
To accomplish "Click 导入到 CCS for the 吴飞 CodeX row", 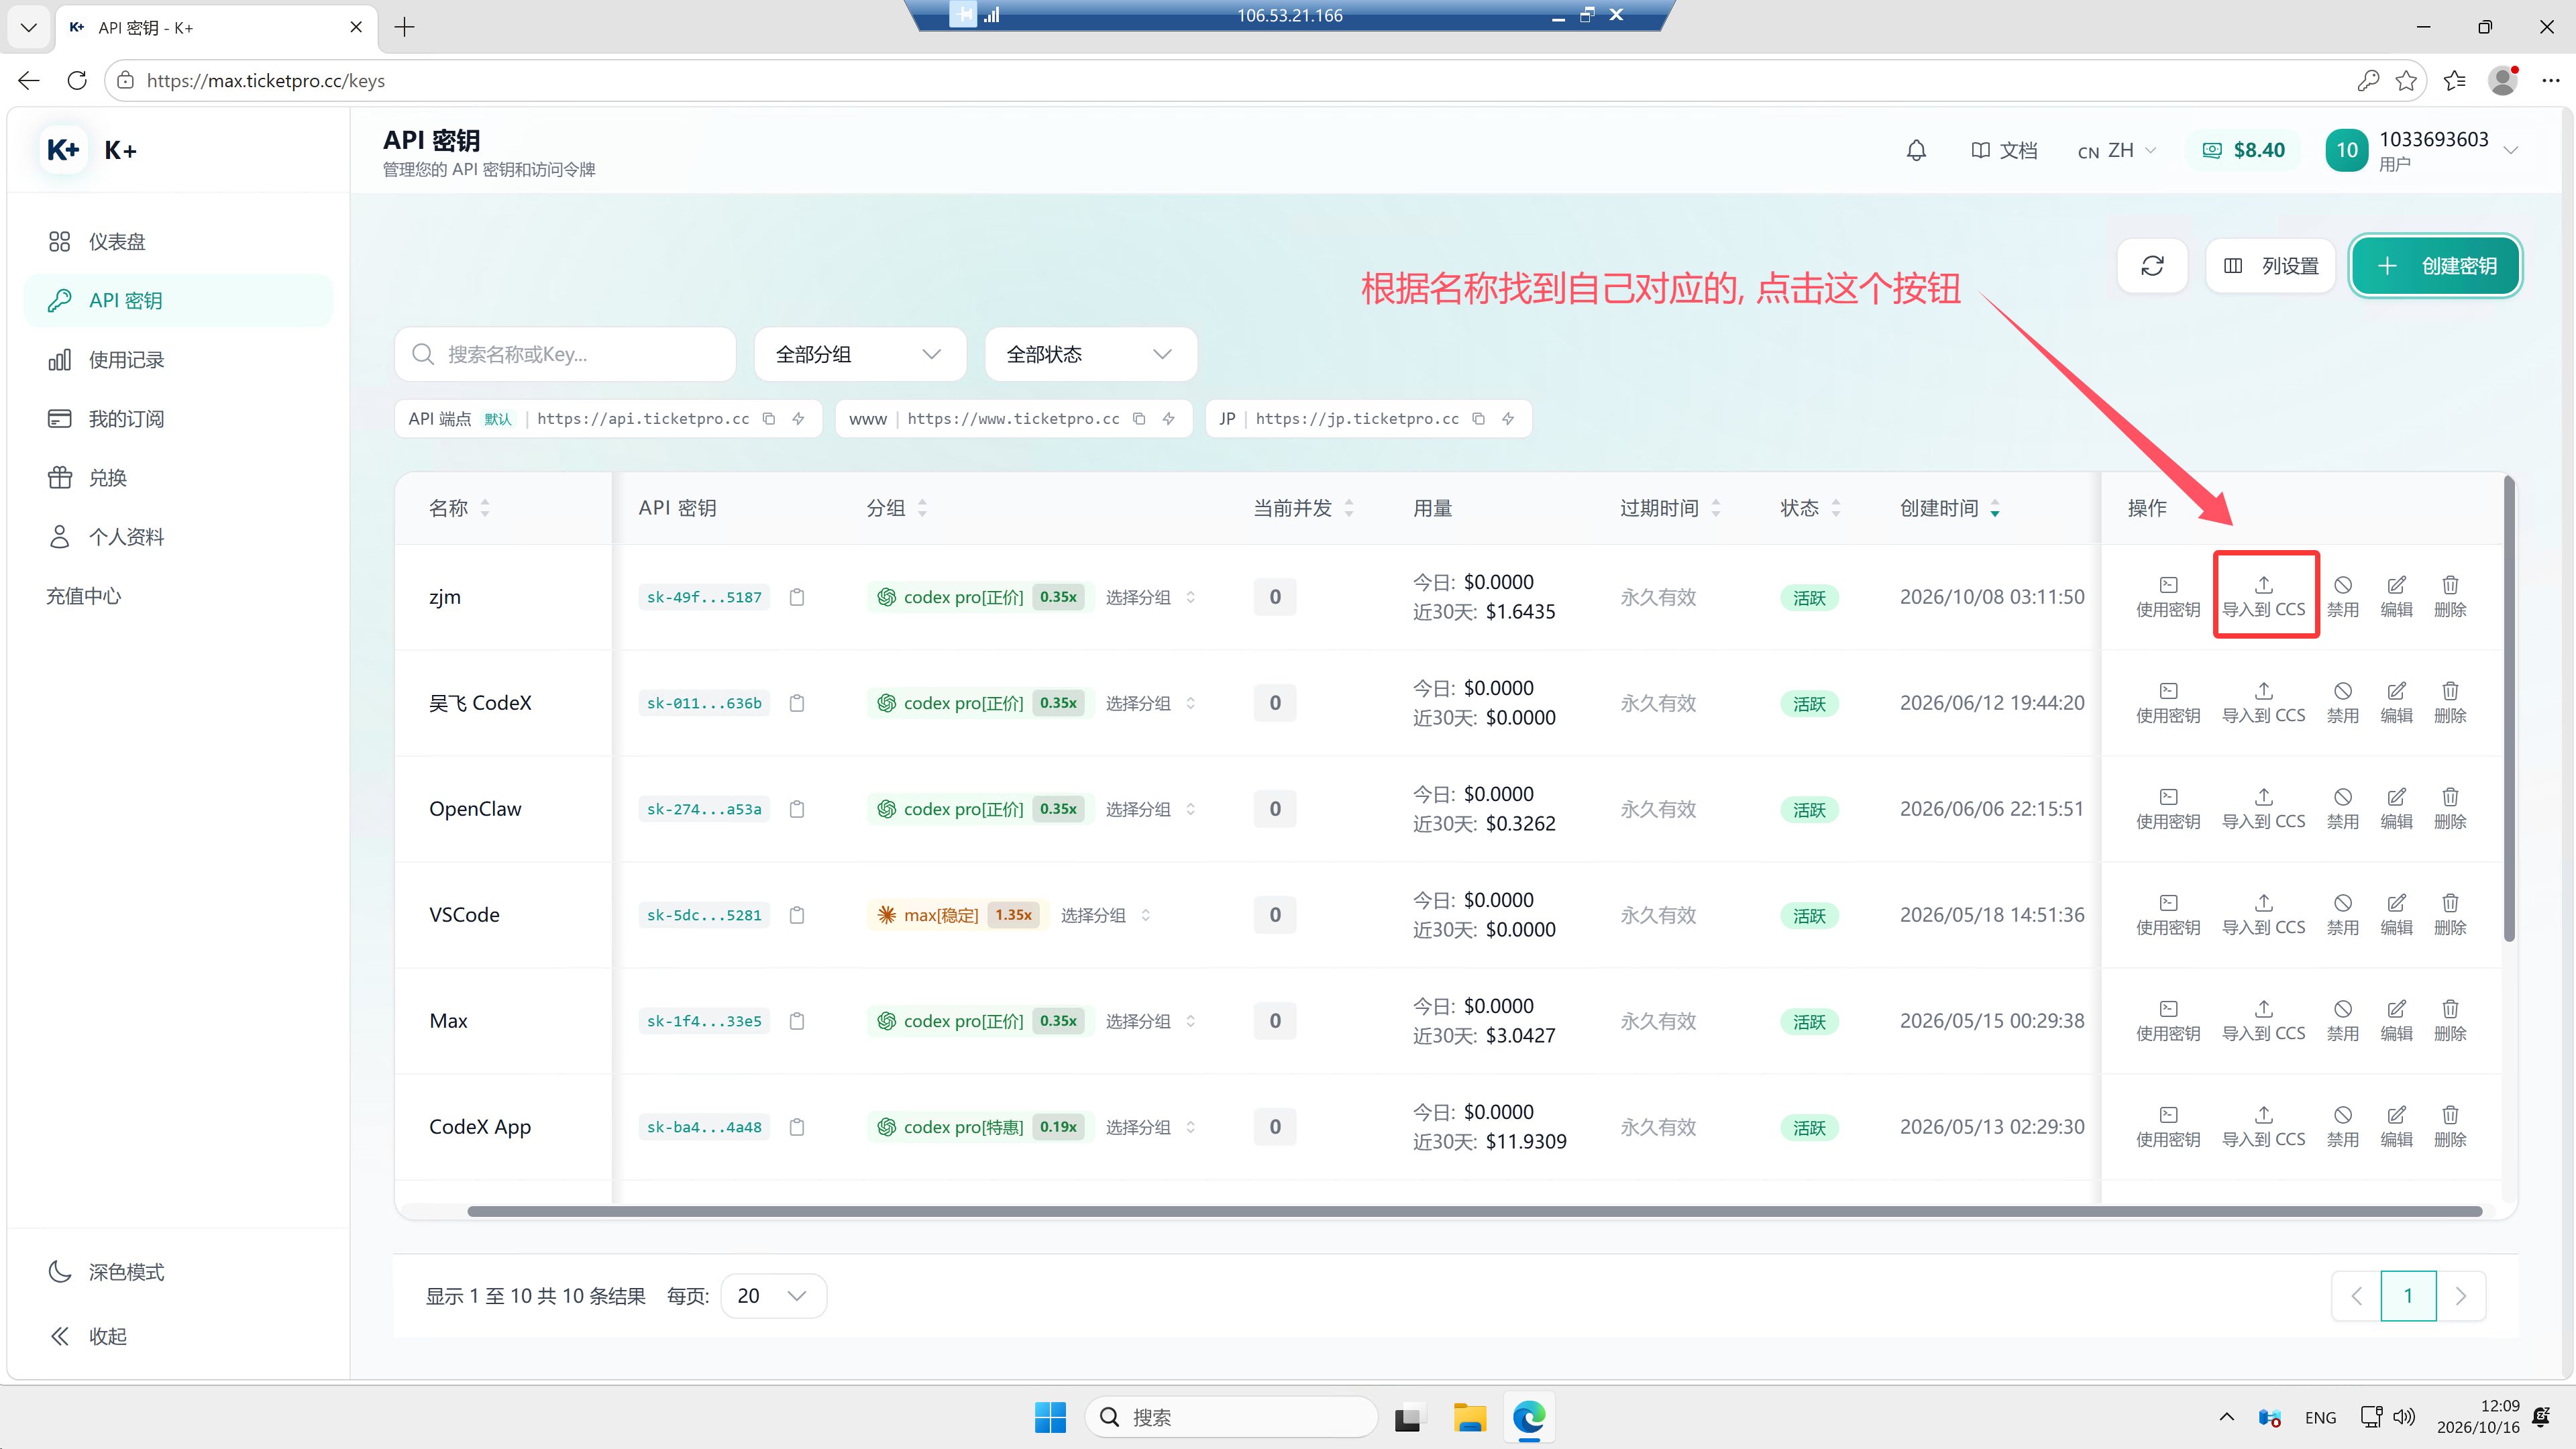I will 2264,703.
